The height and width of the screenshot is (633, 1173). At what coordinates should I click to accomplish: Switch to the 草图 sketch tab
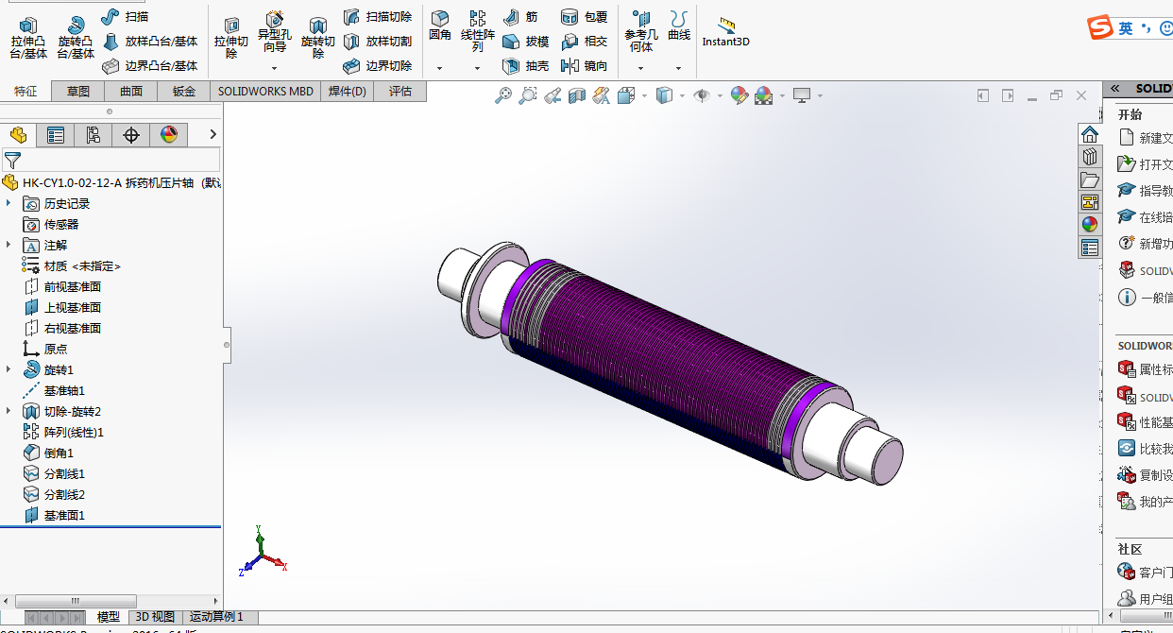(x=78, y=92)
